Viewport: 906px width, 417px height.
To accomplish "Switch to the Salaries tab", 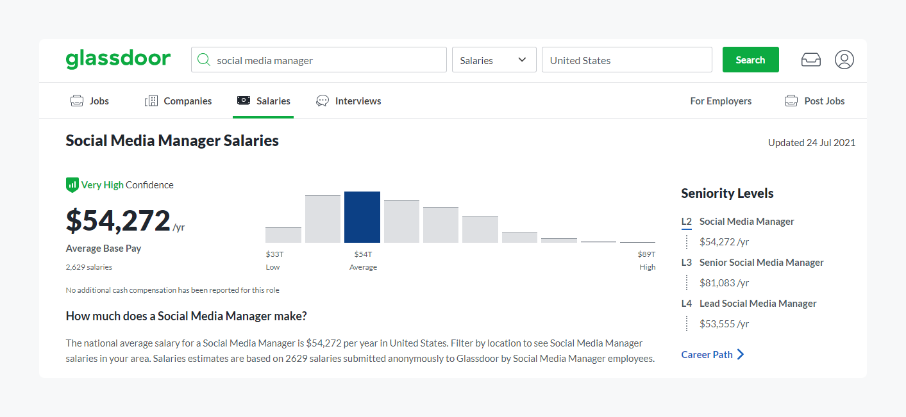I will [x=264, y=101].
